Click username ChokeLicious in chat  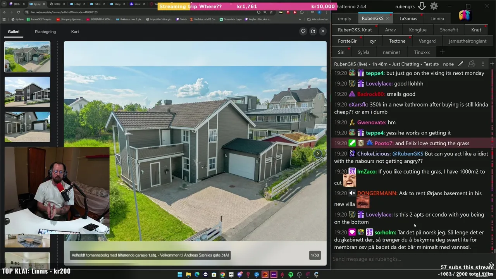374,154
